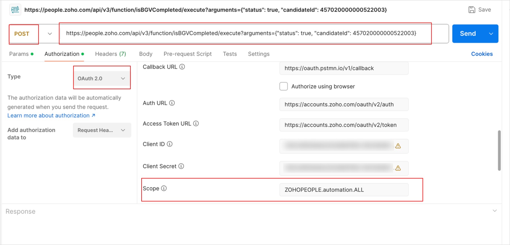Open the Cookies link
Image resolution: width=510 pixels, height=245 pixels.
[x=482, y=54]
